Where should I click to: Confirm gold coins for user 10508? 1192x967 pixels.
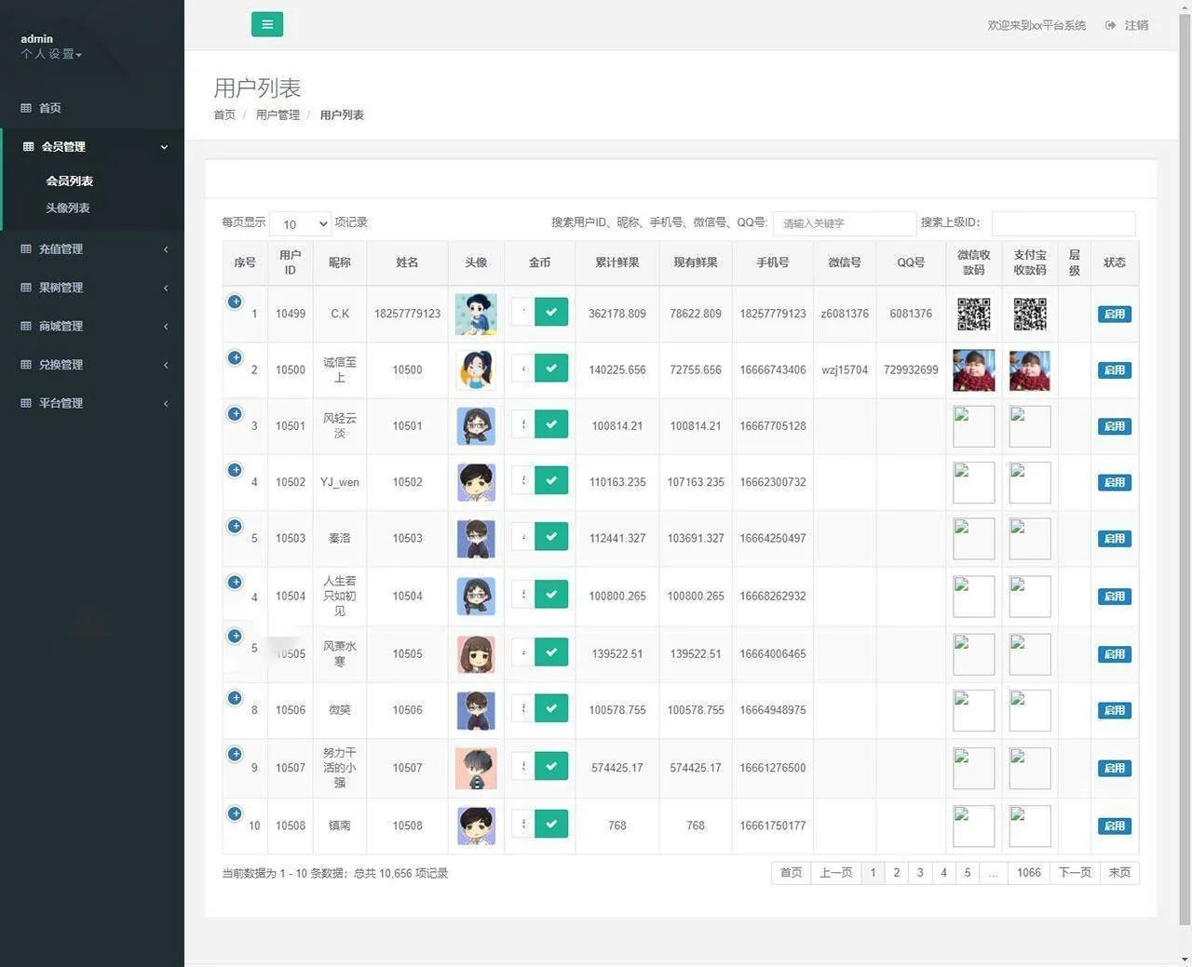click(551, 824)
